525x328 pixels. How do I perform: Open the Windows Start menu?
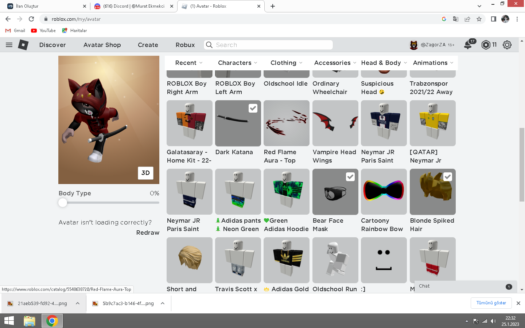pos(9,321)
